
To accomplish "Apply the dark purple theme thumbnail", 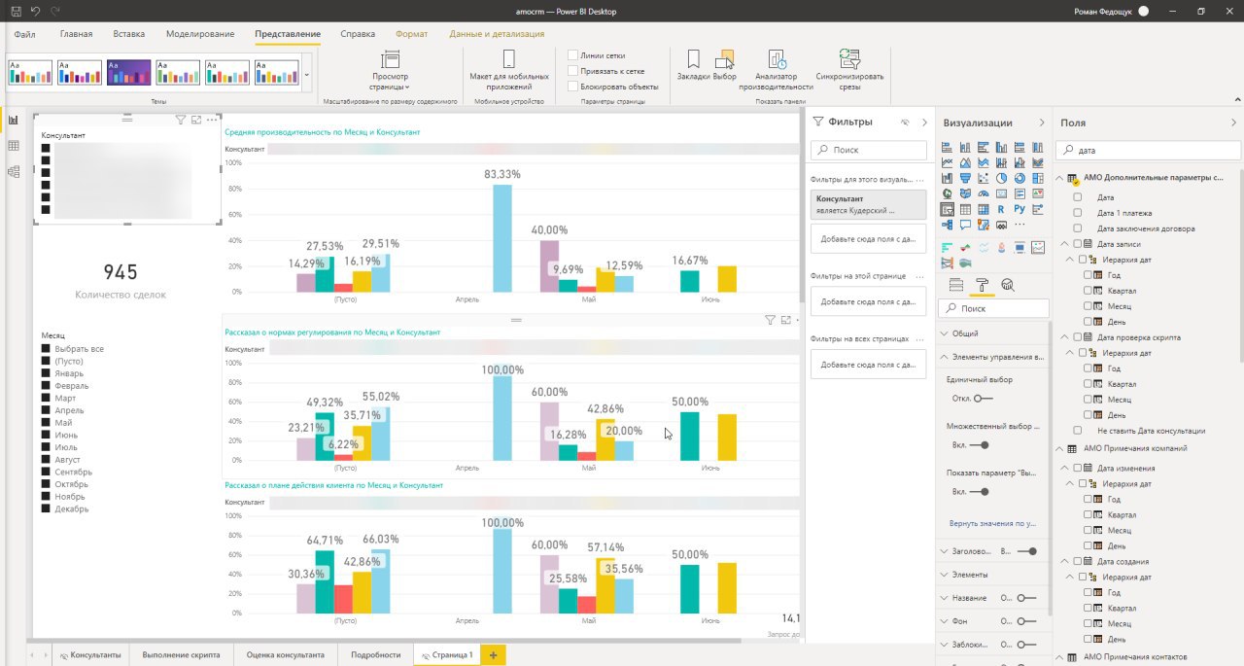I will [x=128, y=72].
